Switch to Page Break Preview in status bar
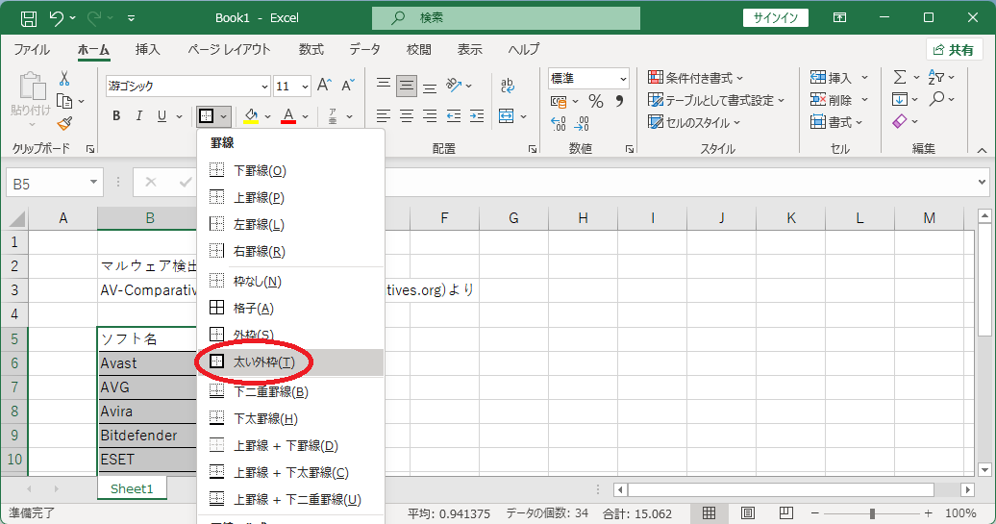 [785, 512]
